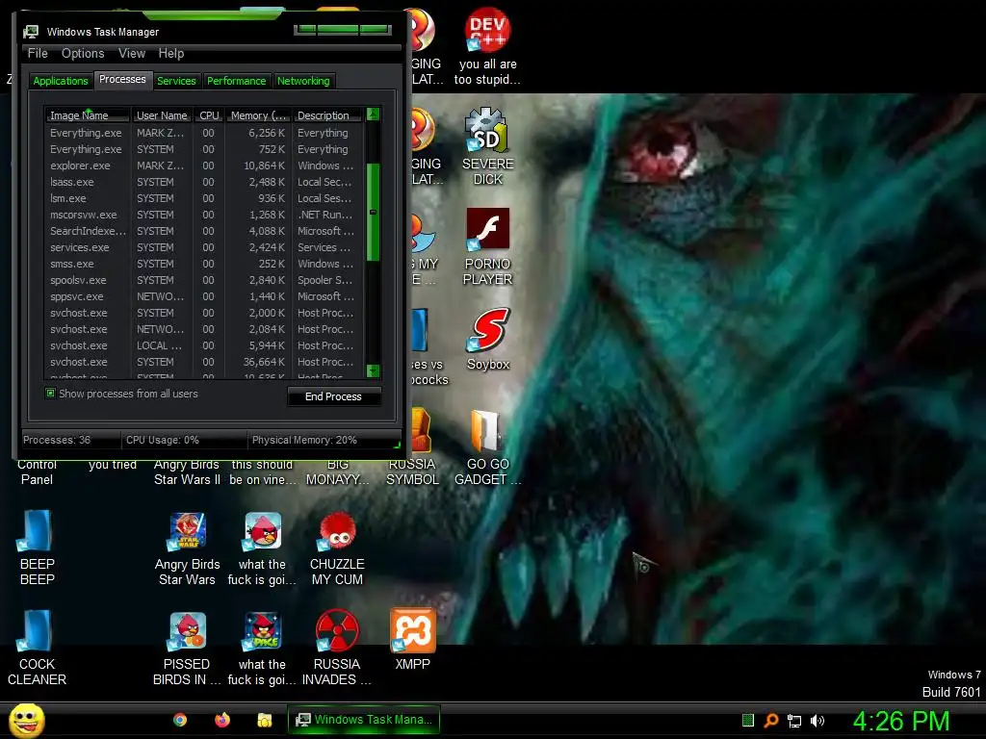Switch to the Networking tab

pyautogui.click(x=303, y=81)
